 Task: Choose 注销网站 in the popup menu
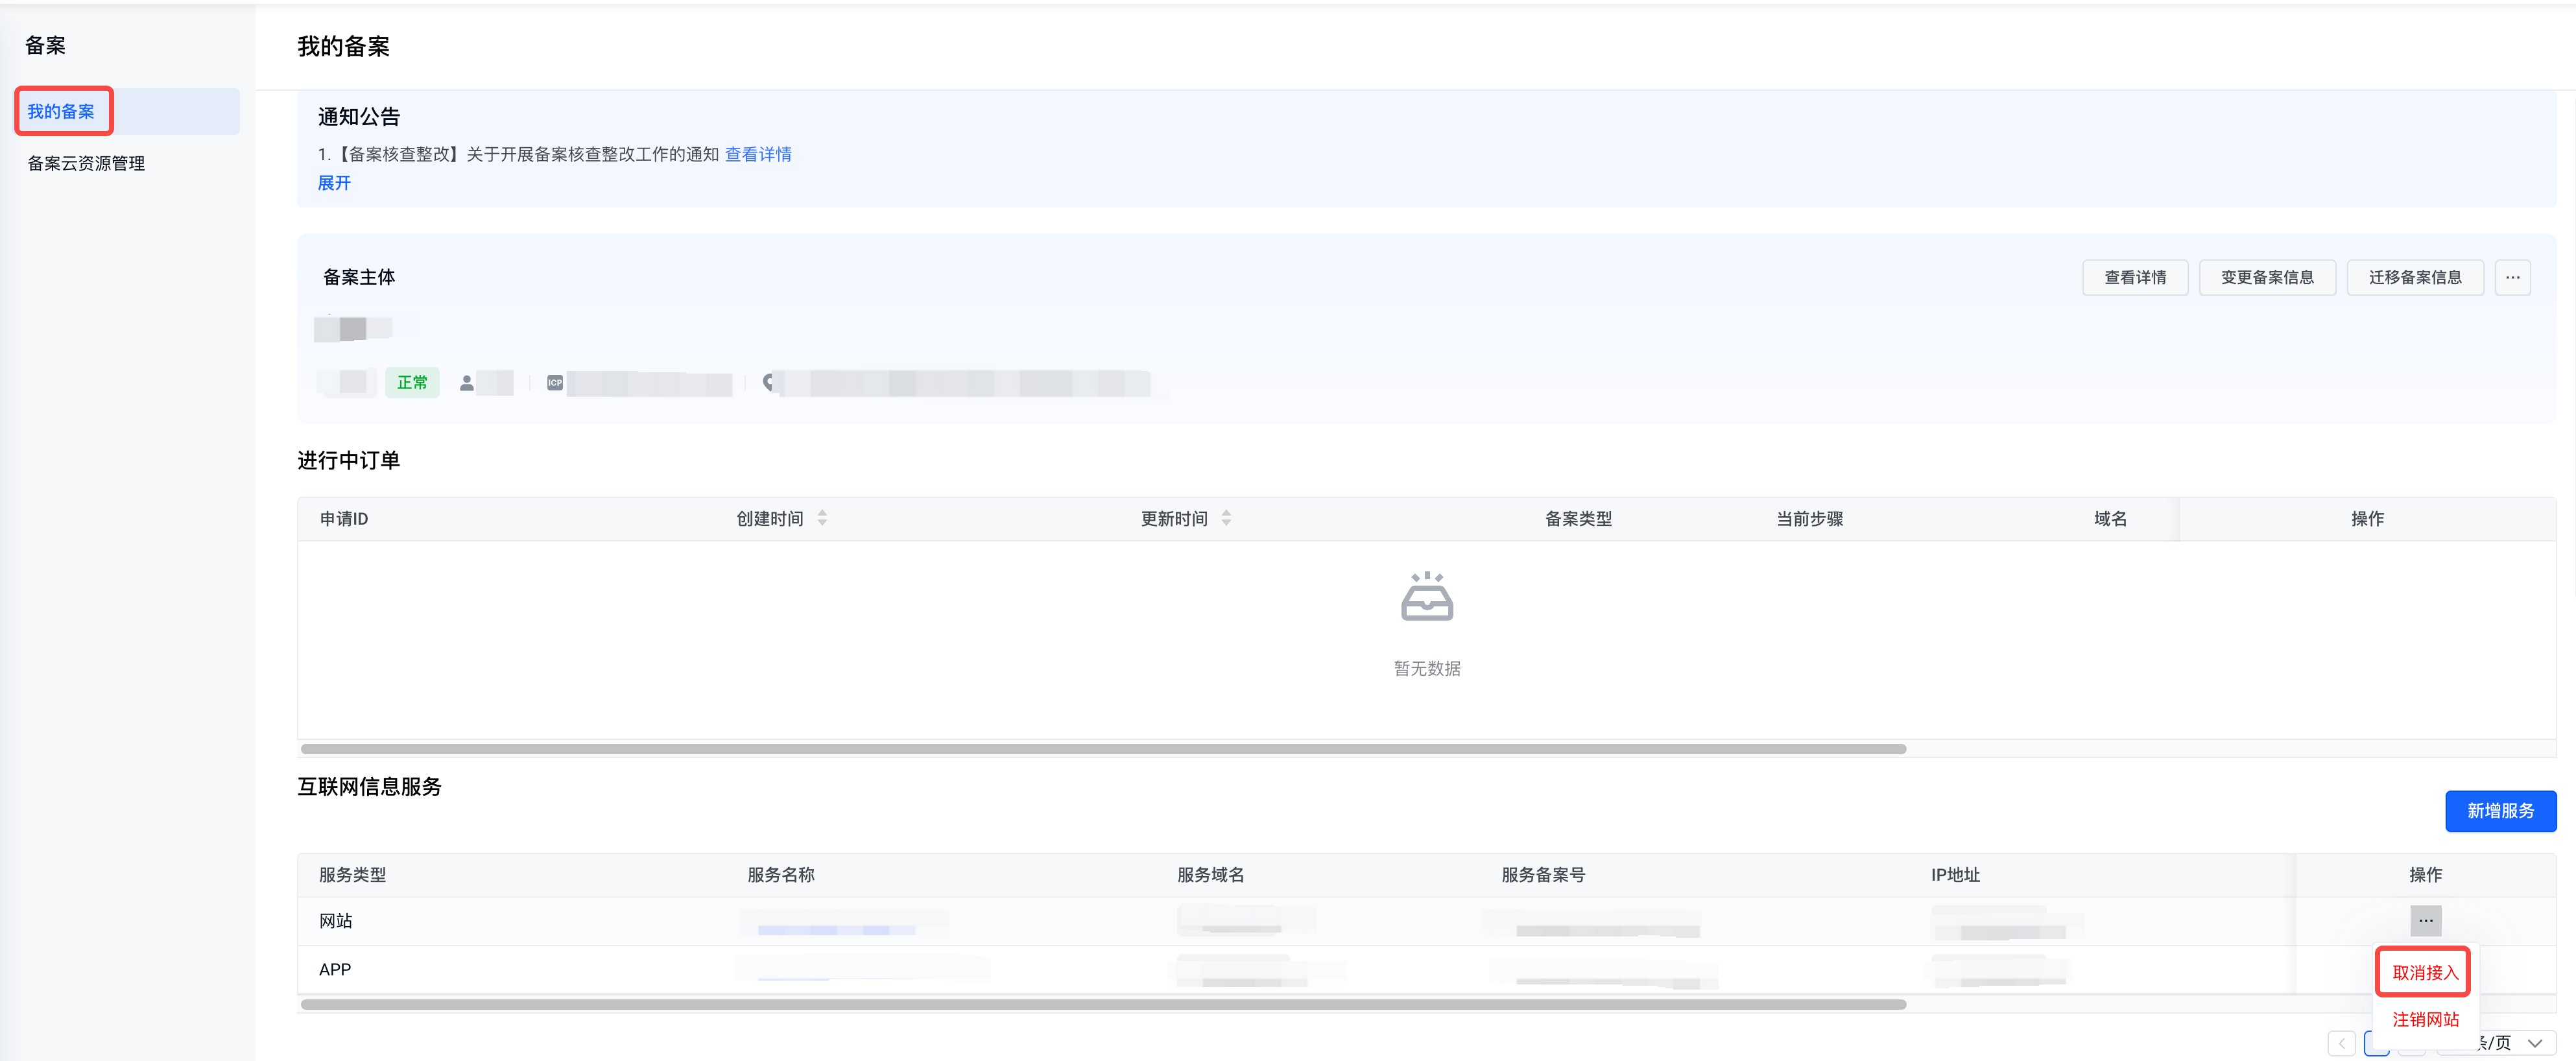point(2424,1019)
